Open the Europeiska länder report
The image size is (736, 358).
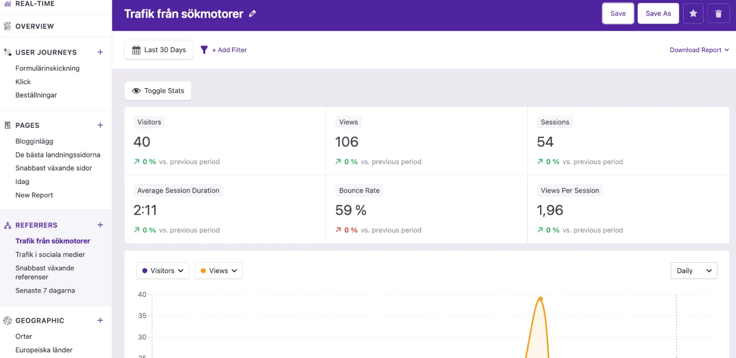(x=44, y=350)
